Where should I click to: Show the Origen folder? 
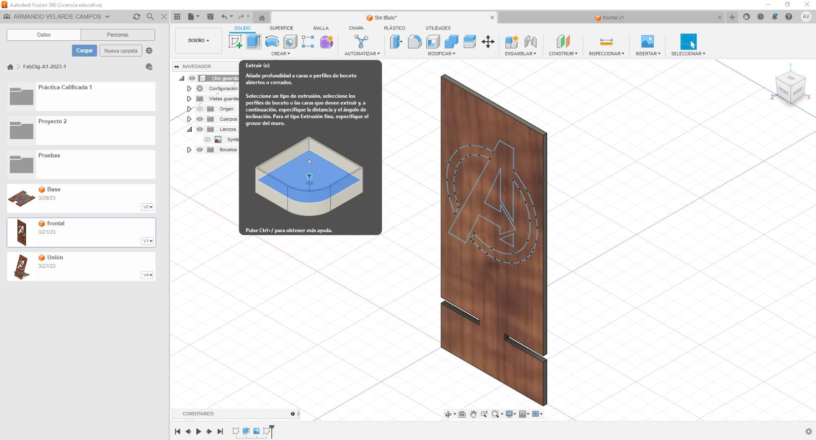pyautogui.click(x=200, y=109)
